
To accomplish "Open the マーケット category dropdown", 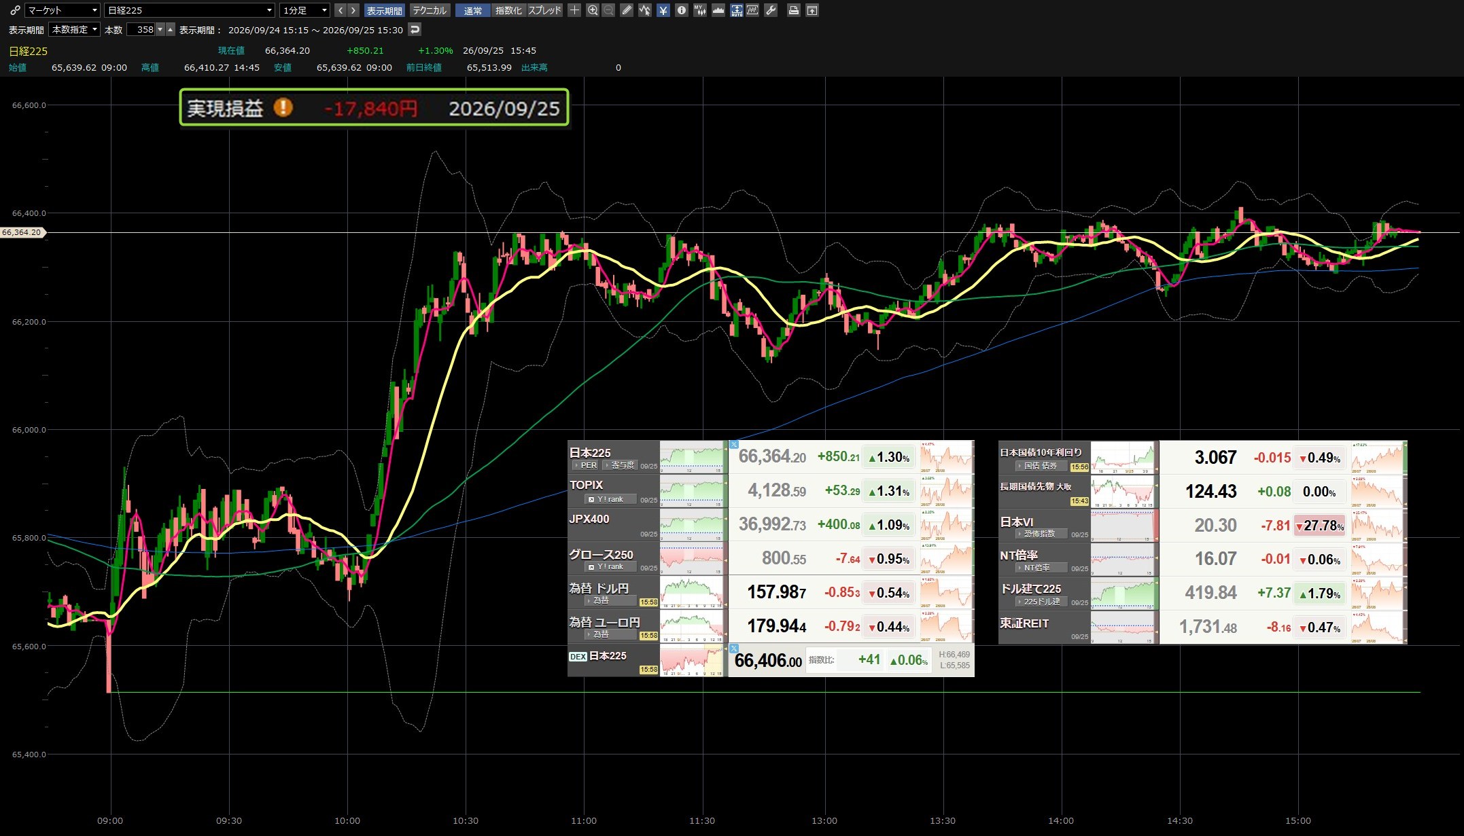I will coord(63,10).
